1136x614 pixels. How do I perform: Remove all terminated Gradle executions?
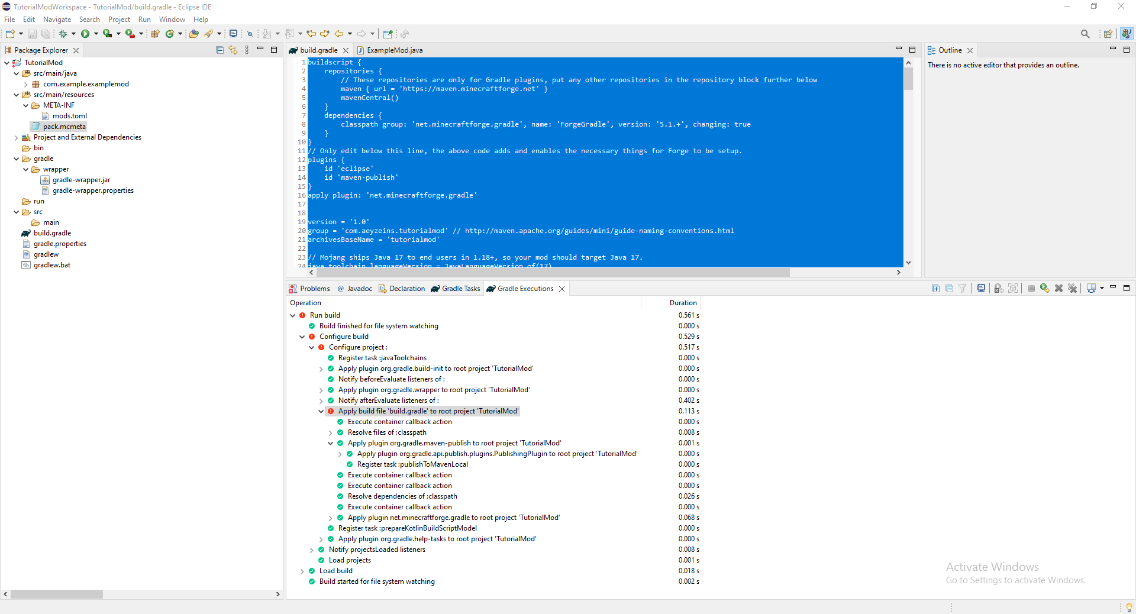[x=1073, y=289]
